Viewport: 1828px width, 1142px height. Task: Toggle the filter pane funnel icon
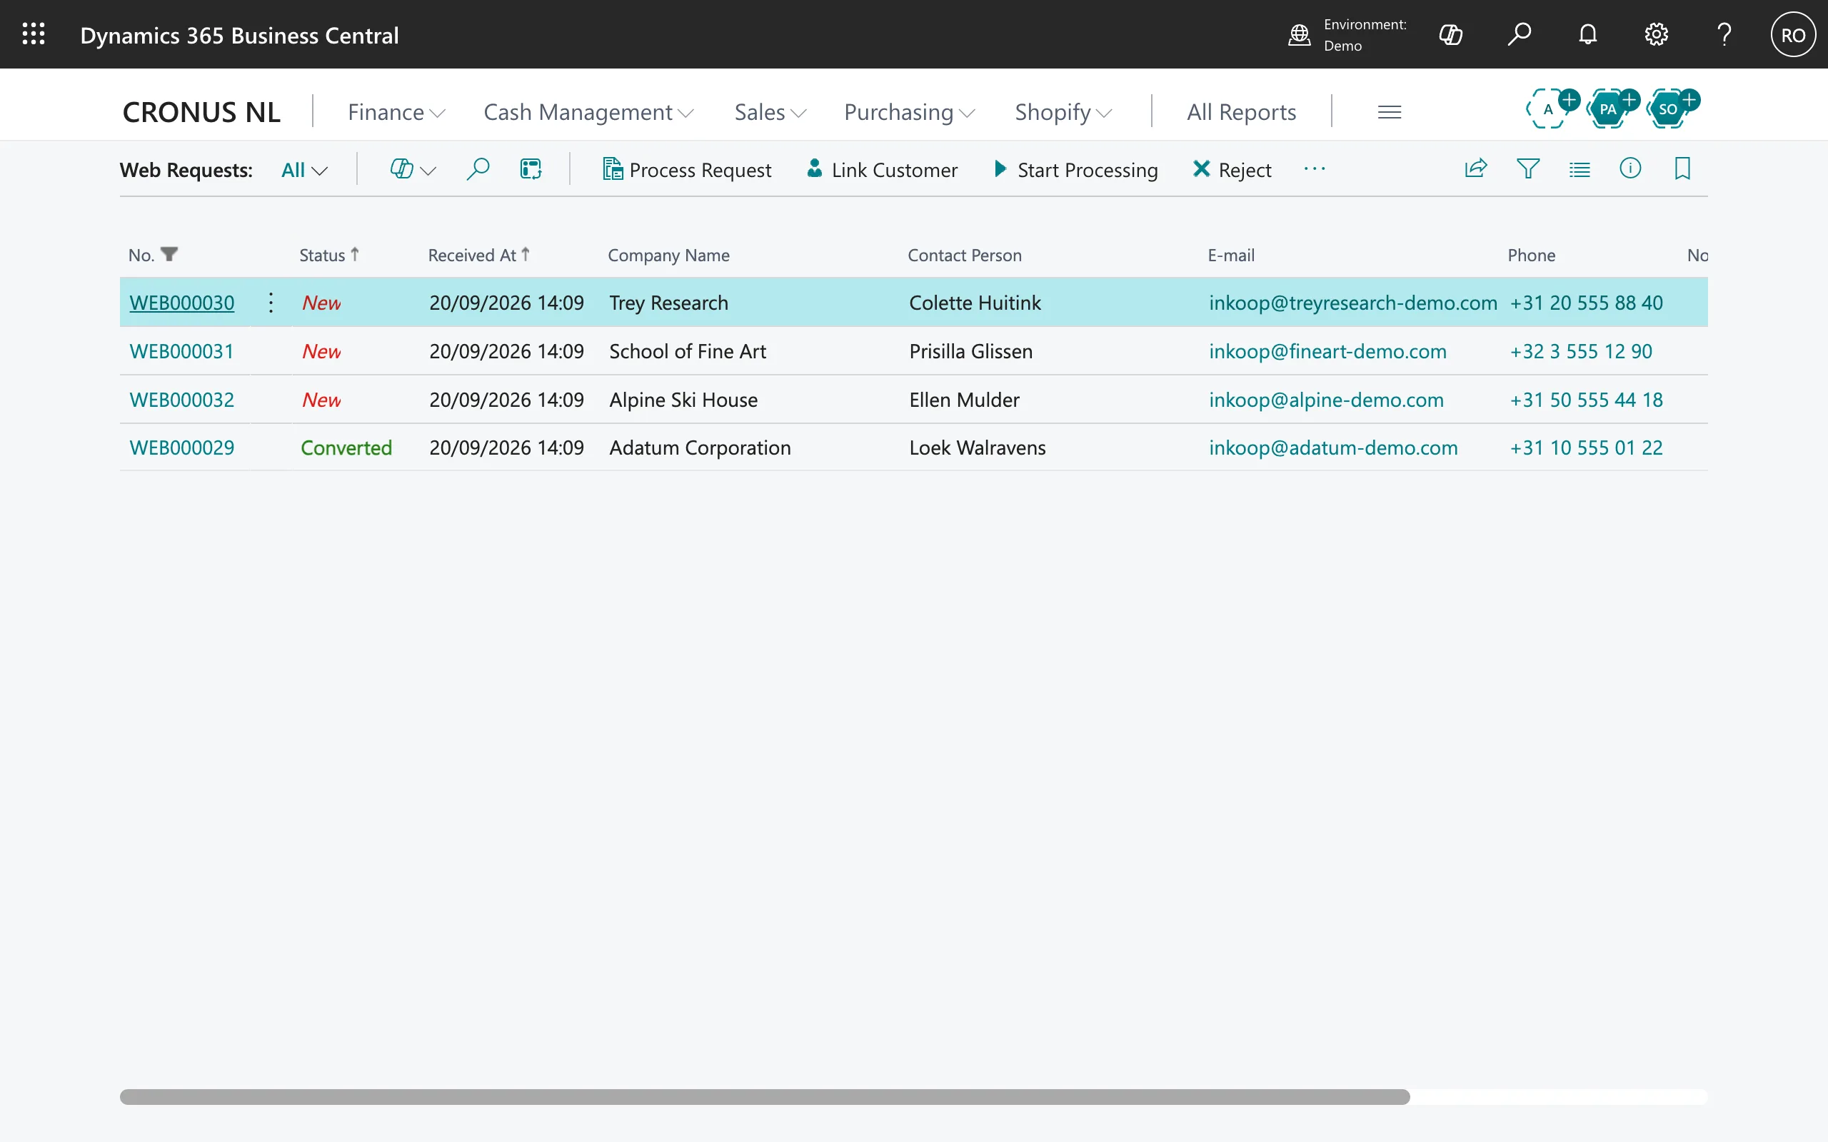[1528, 168]
